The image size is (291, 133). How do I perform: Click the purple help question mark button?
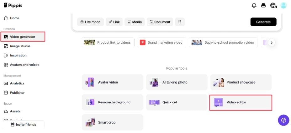click(x=283, y=120)
